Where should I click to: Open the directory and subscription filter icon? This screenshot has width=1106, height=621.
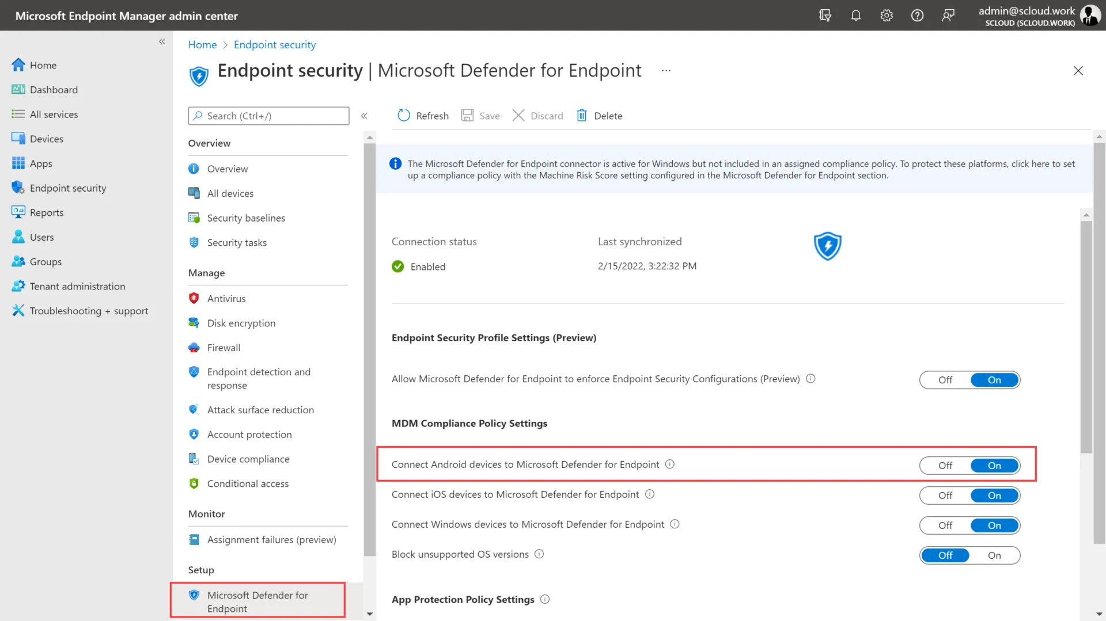(x=825, y=16)
